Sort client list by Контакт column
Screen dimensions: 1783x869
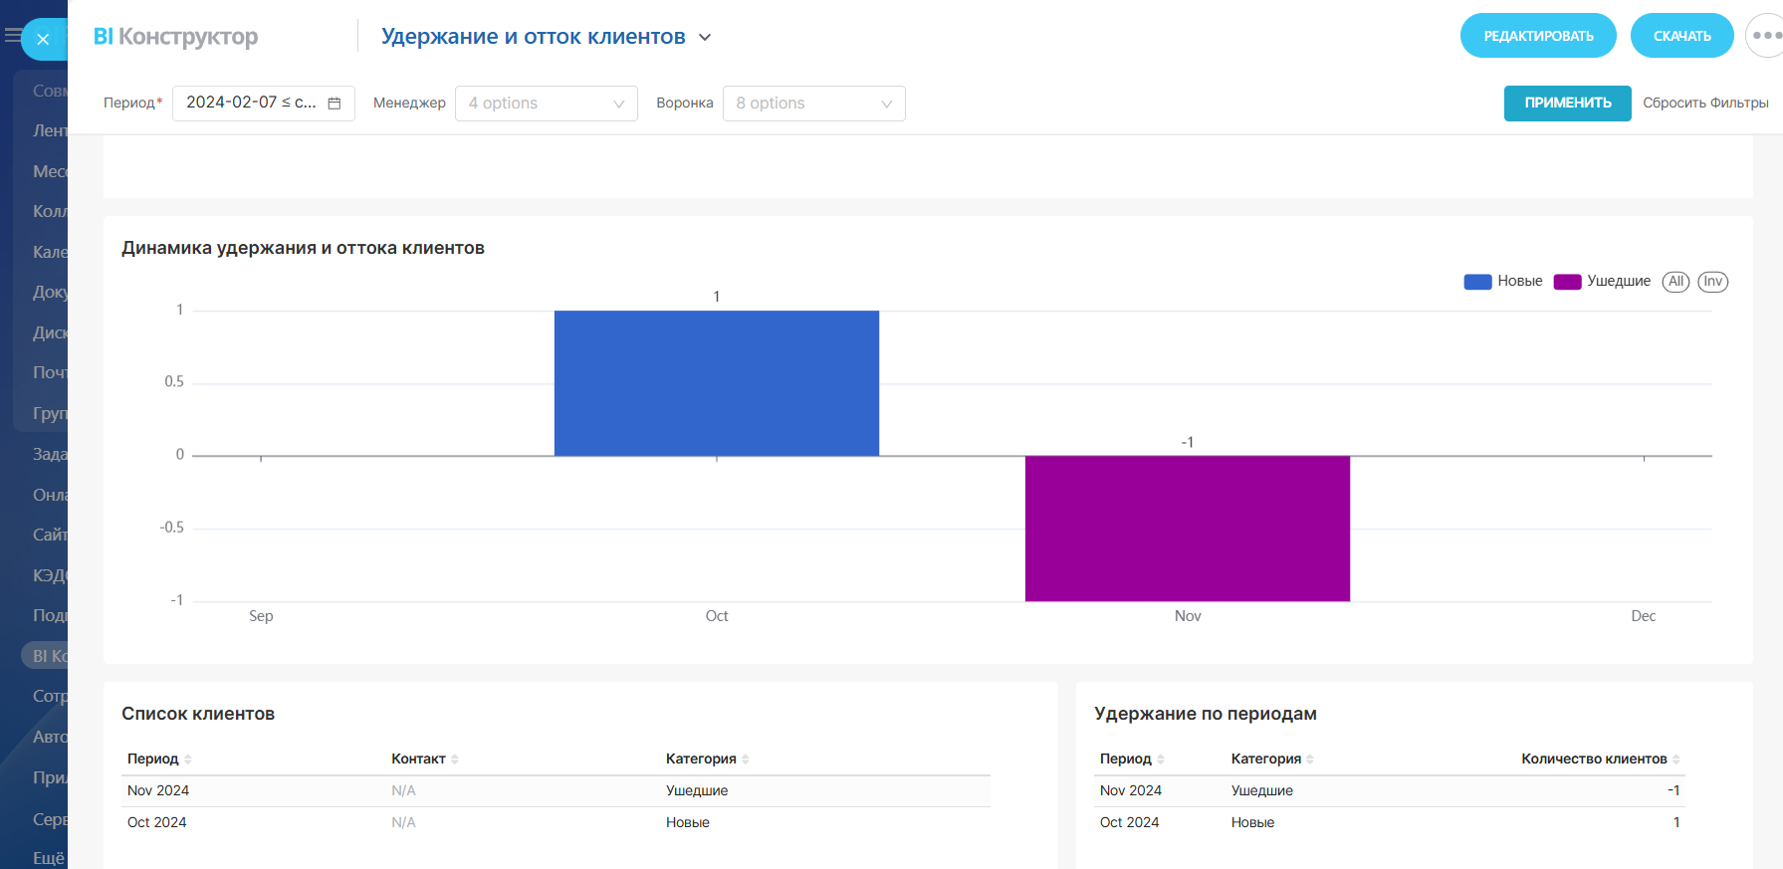pyautogui.click(x=454, y=760)
